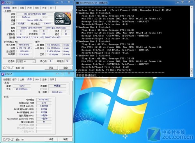
Task: Click CPU-Z title icon in bottom window
Action: pos(3,74)
